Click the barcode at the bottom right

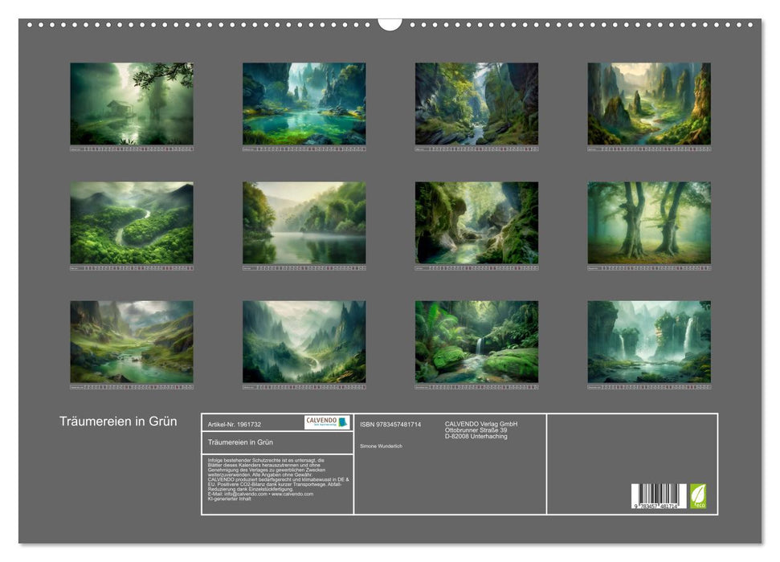(x=659, y=495)
